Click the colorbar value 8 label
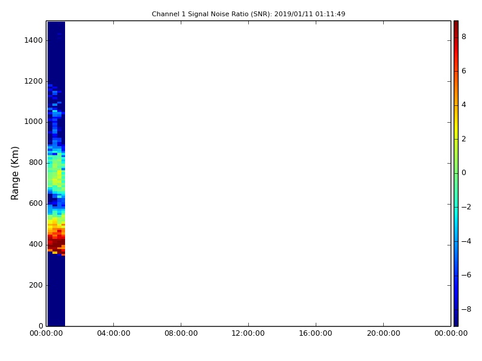 click(x=464, y=37)
